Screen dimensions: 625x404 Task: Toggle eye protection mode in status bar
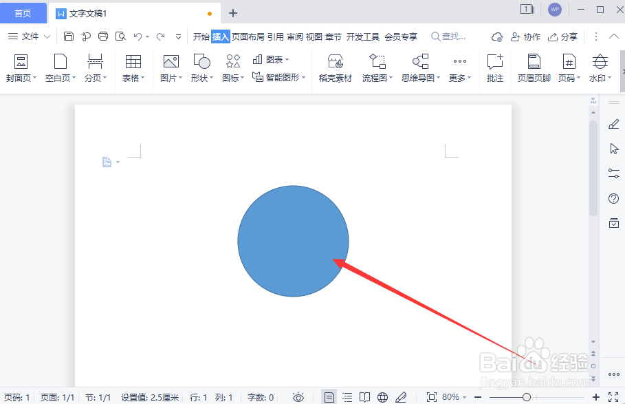[298, 397]
